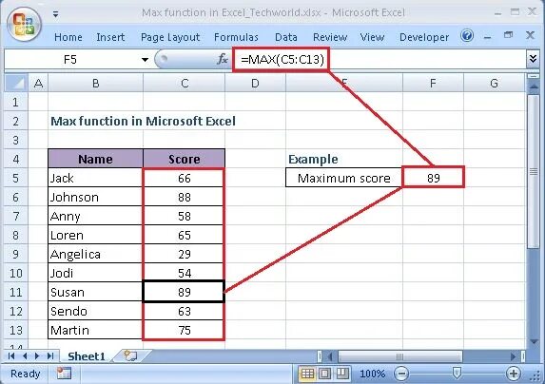
Task: Open the Office Button menu
Action: (x=24, y=25)
